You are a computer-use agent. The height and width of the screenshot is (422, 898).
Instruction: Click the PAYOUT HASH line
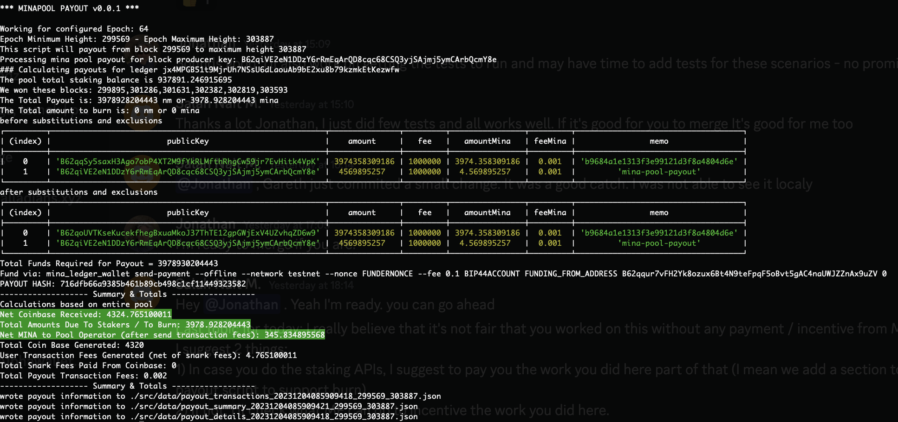[123, 284]
